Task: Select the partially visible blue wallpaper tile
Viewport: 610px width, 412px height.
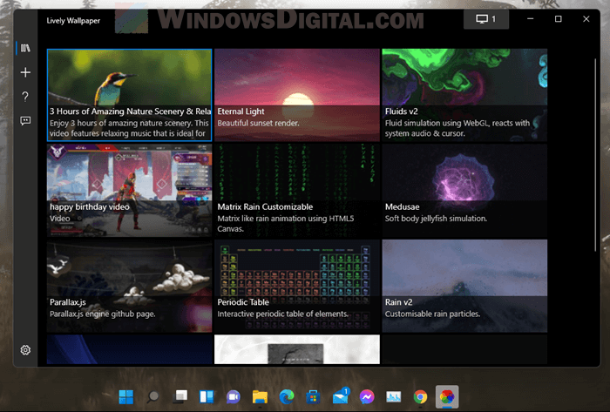Action: [130, 349]
